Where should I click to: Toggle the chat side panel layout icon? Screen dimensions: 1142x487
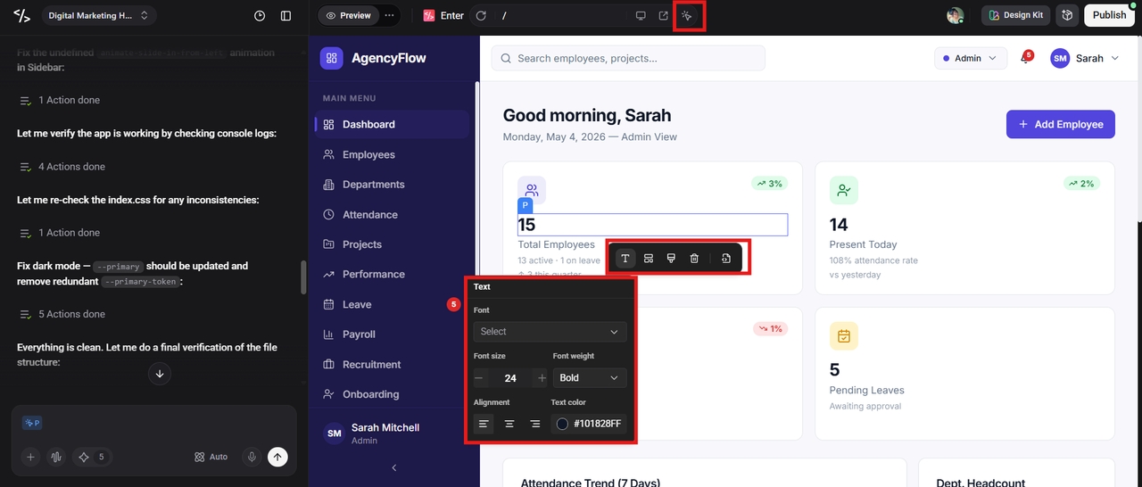(285, 16)
